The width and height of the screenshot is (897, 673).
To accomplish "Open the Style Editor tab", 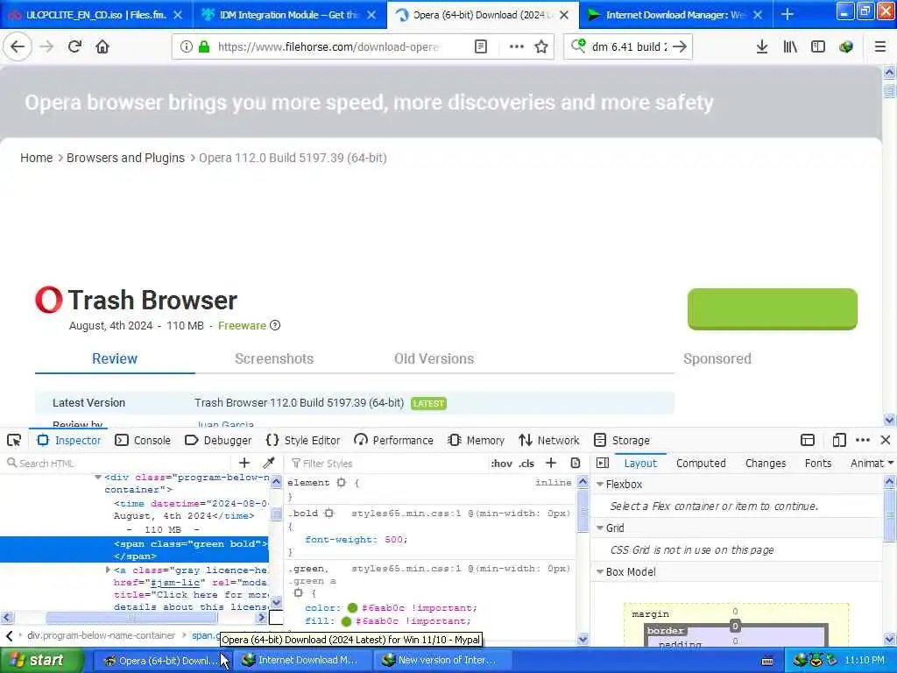I will click(303, 440).
